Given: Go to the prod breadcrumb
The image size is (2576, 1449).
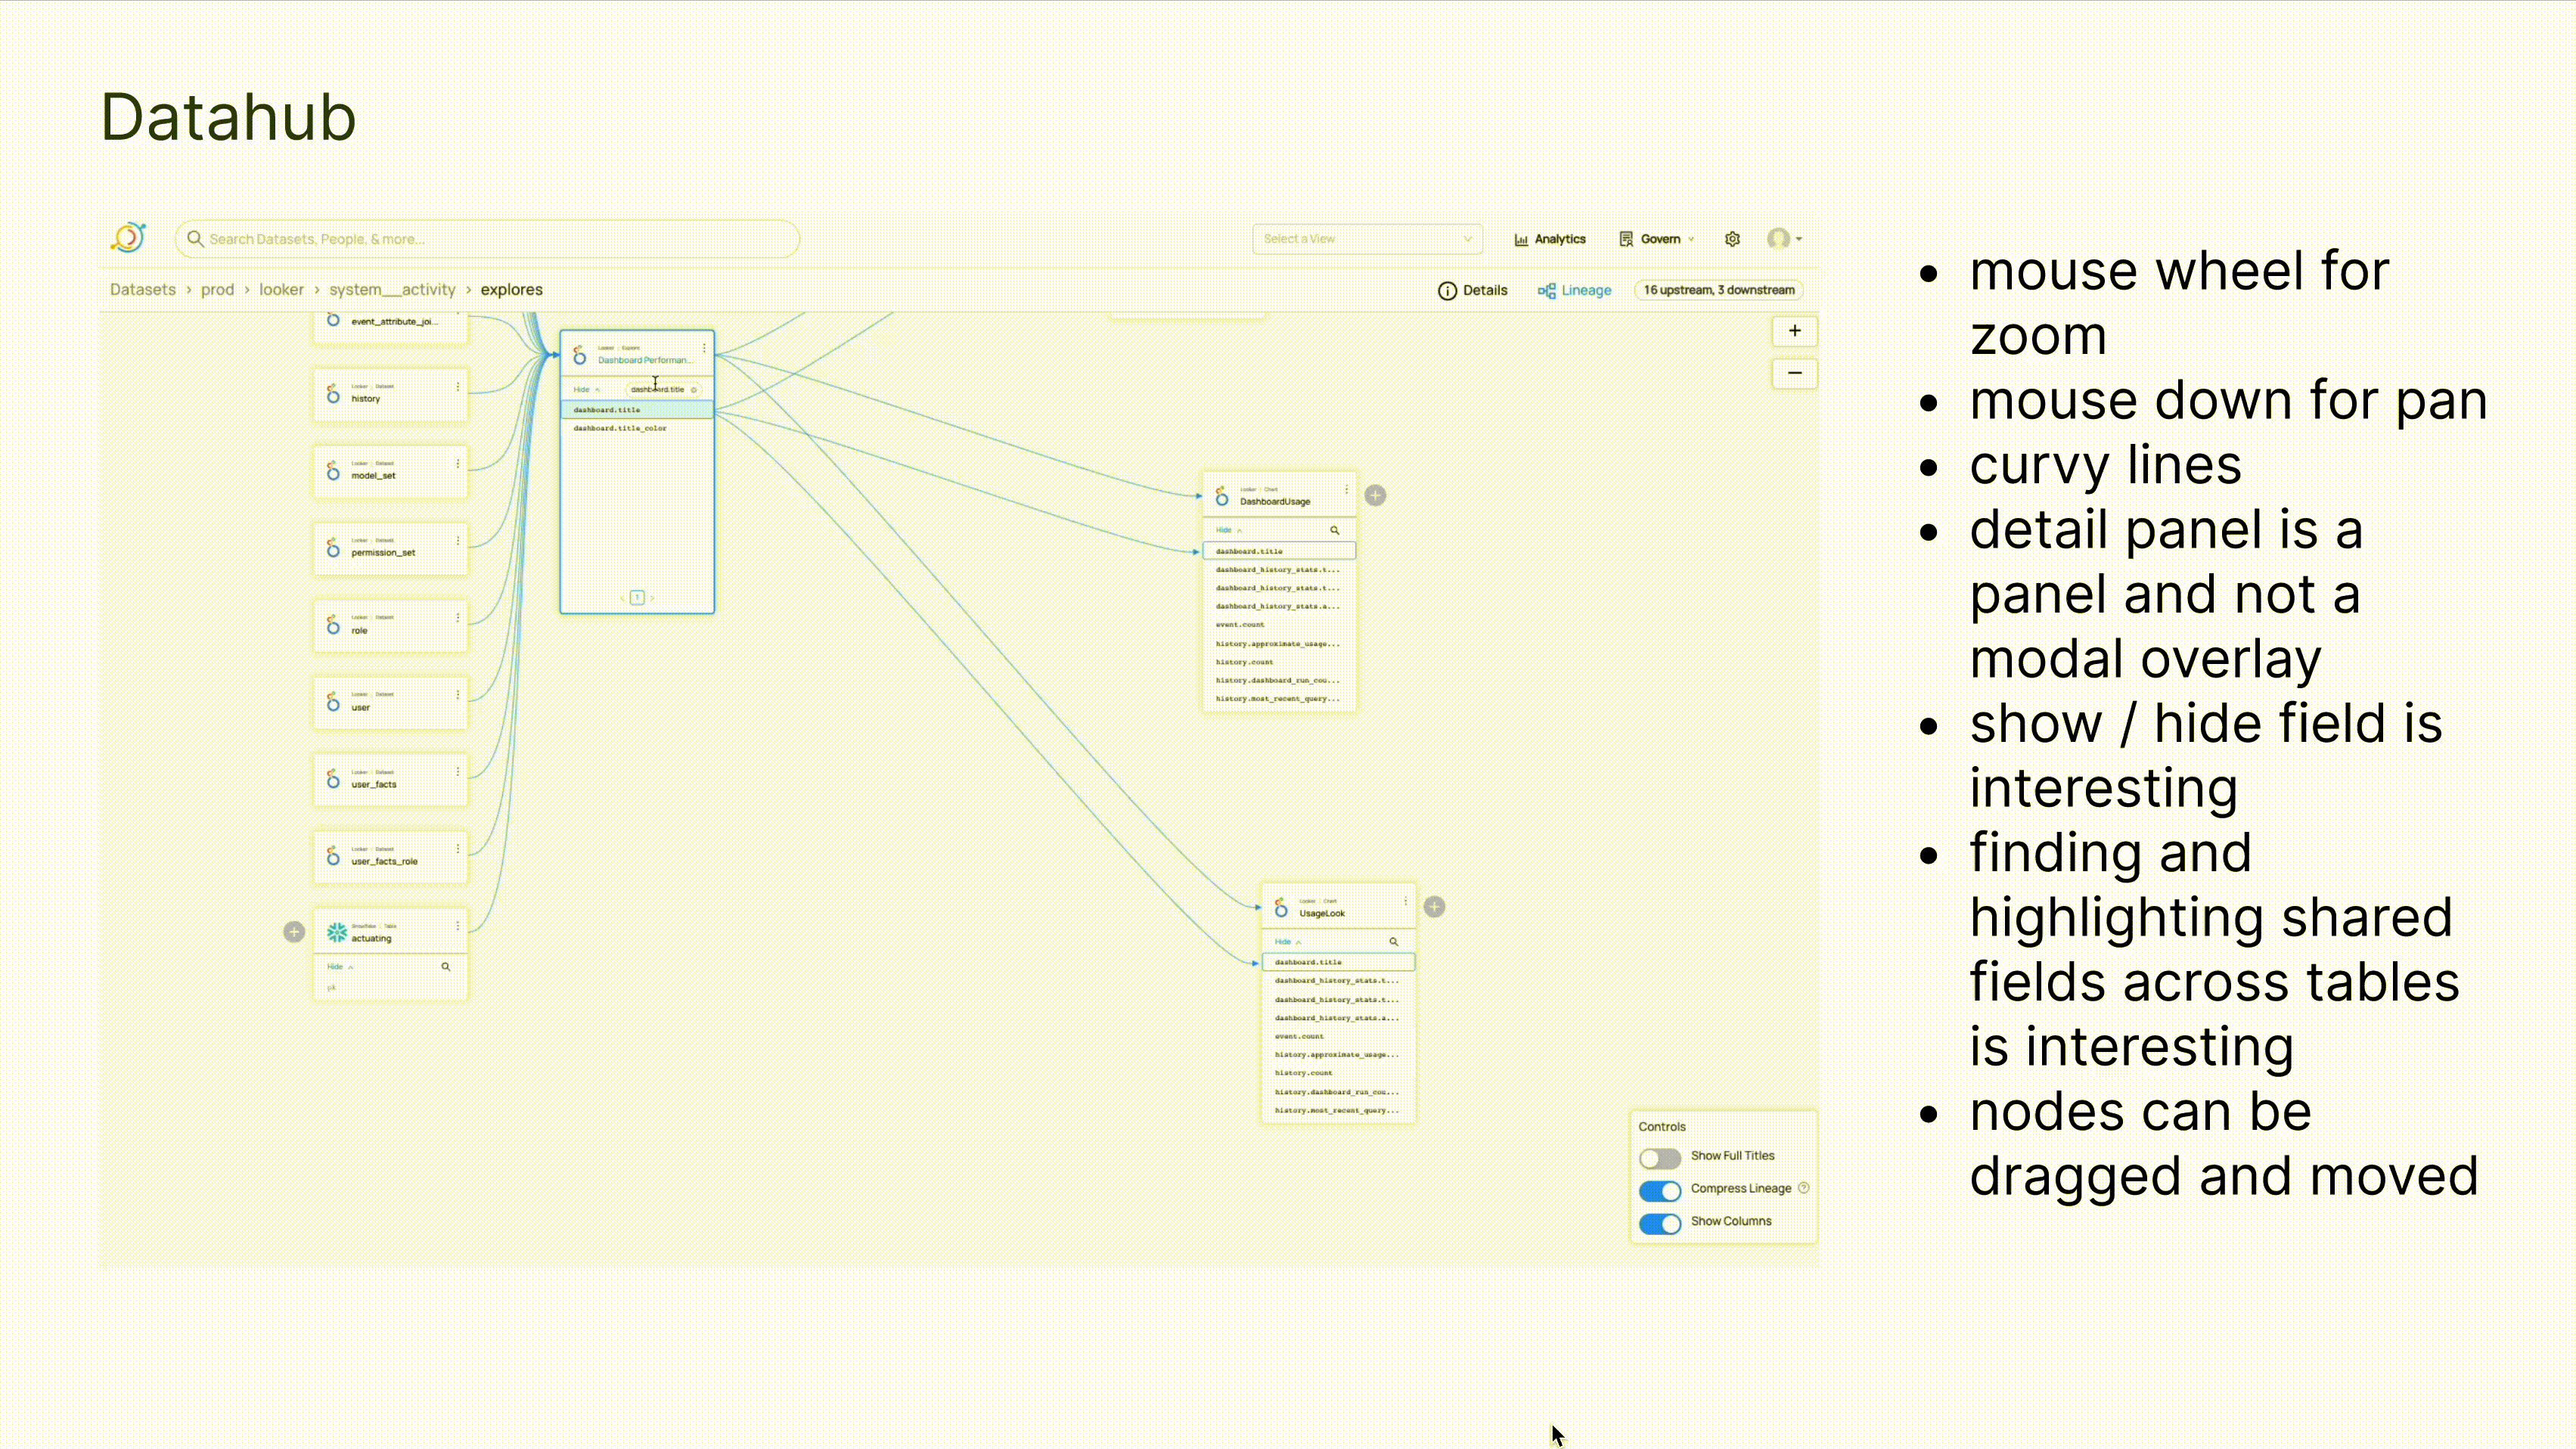Looking at the screenshot, I should (217, 289).
